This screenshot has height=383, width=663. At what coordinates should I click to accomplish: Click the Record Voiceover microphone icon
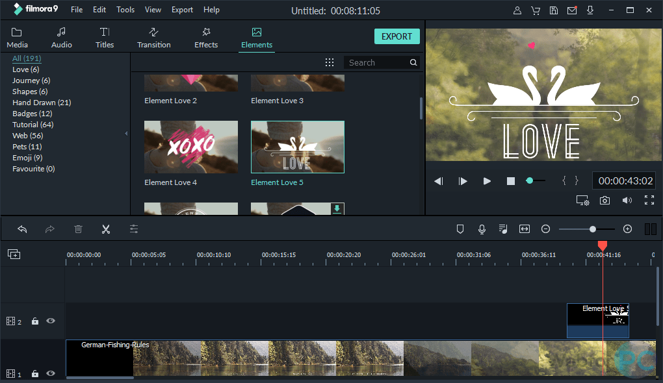point(482,229)
